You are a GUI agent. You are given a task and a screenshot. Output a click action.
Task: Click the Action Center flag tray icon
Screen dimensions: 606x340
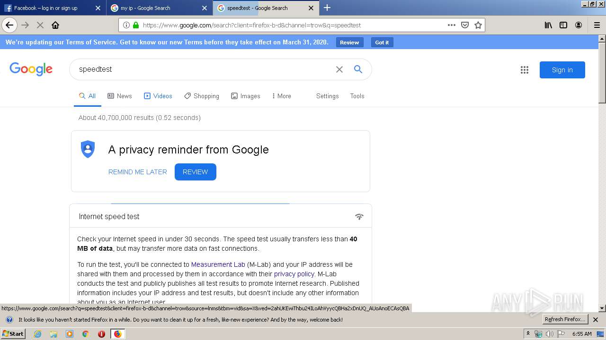(x=561, y=334)
